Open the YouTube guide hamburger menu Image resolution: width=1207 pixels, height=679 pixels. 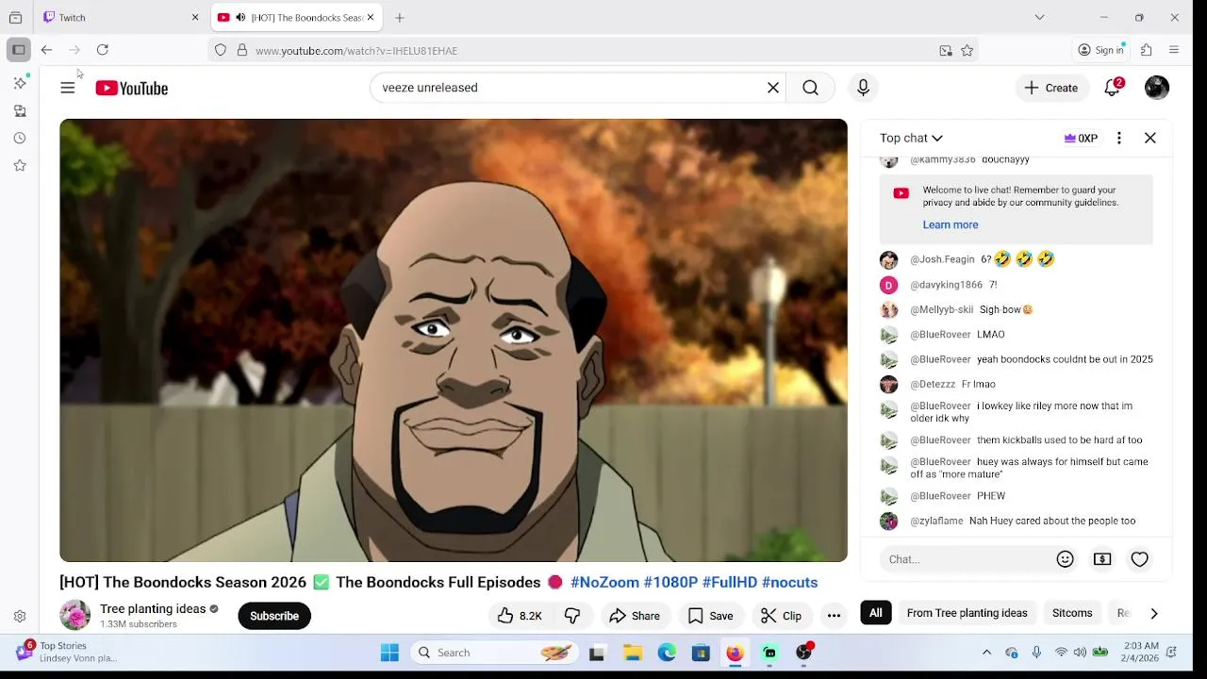(68, 88)
